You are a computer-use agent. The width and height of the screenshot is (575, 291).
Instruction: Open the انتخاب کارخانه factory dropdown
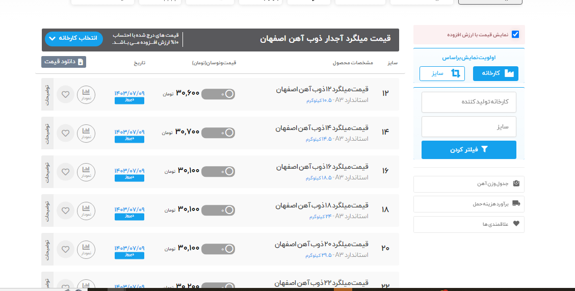(x=74, y=39)
